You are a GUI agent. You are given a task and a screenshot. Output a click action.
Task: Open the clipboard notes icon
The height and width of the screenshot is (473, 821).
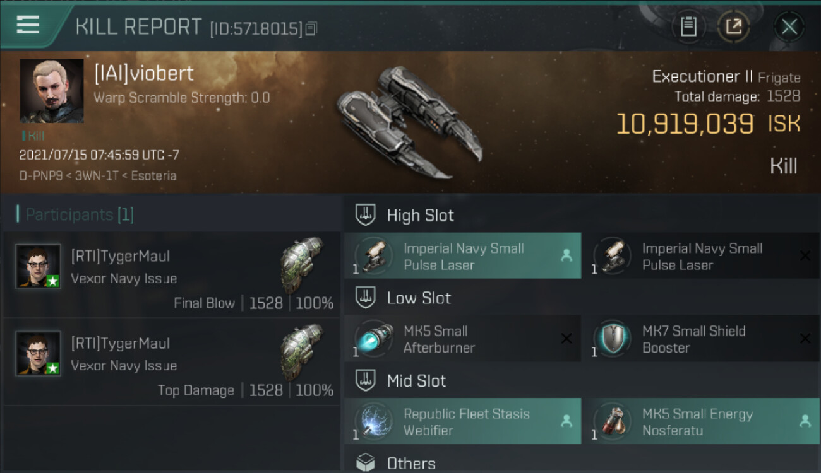pos(688,26)
